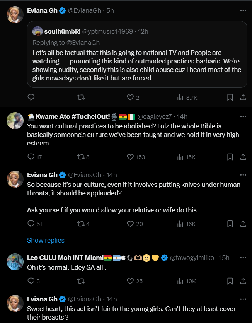Like Leo CULU's post with 25 likes
Image resolution: width=252 pixels, height=323 pixels.
tap(131, 281)
